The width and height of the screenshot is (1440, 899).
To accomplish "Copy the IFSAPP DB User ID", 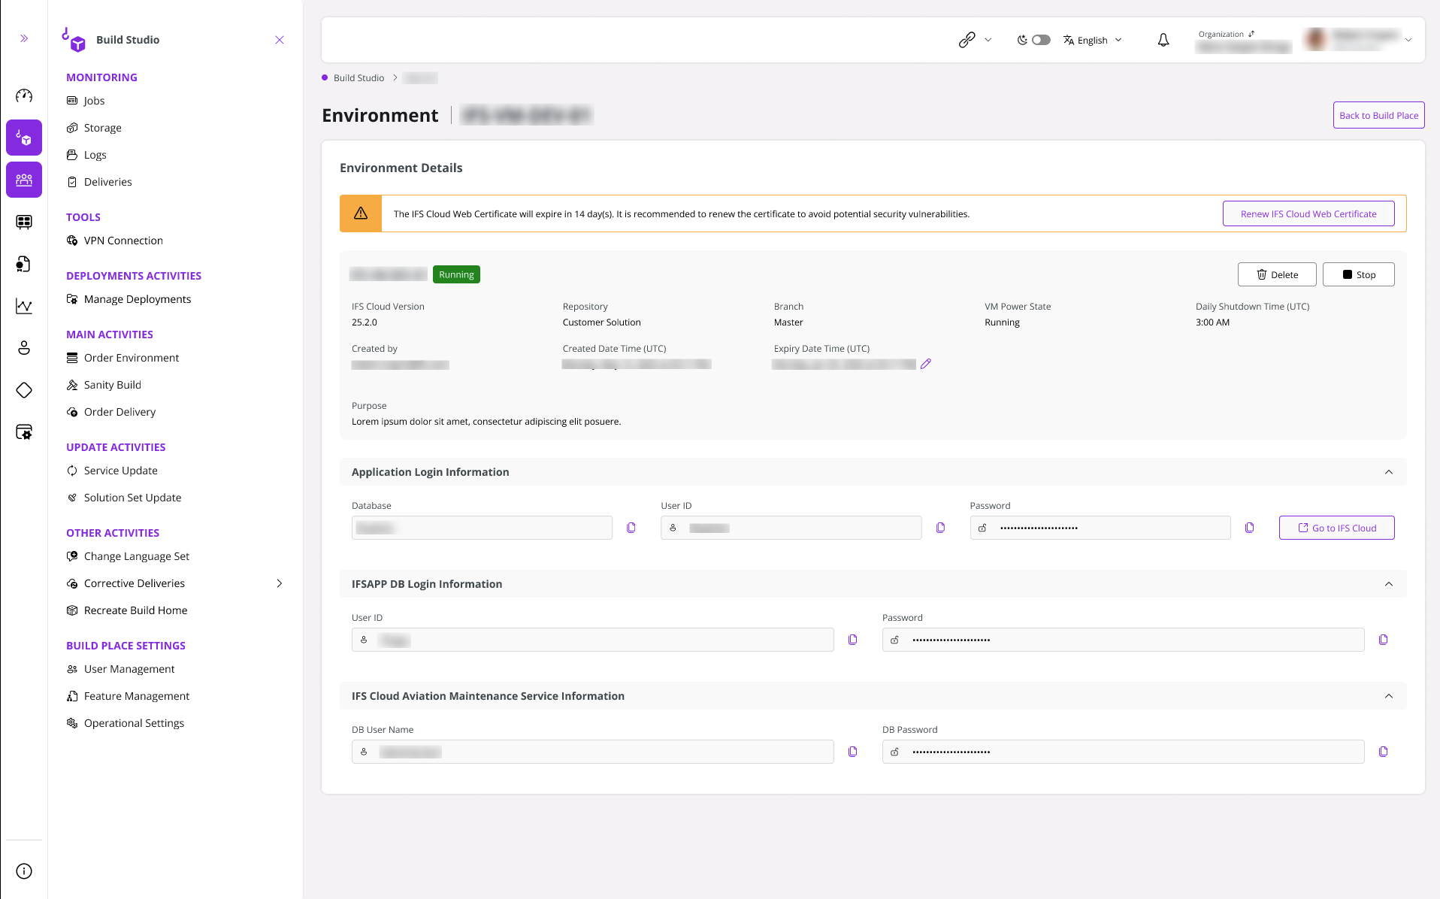I will [853, 640].
